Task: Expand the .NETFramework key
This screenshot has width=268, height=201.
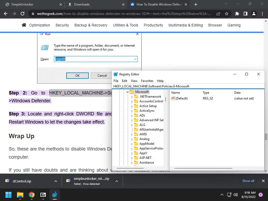Action: tap(132, 97)
